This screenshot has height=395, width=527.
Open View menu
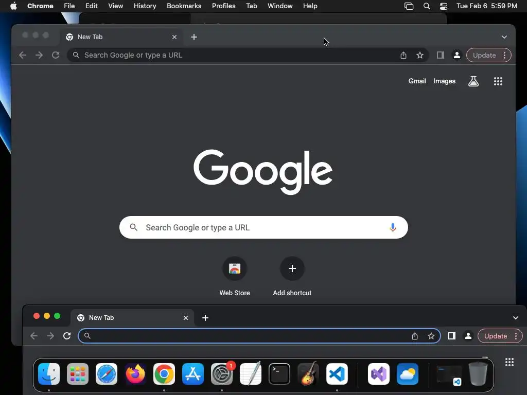pyautogui.click(x=116, y=6)
